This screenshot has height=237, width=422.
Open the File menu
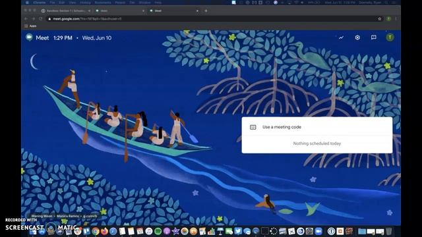[52, 3]
